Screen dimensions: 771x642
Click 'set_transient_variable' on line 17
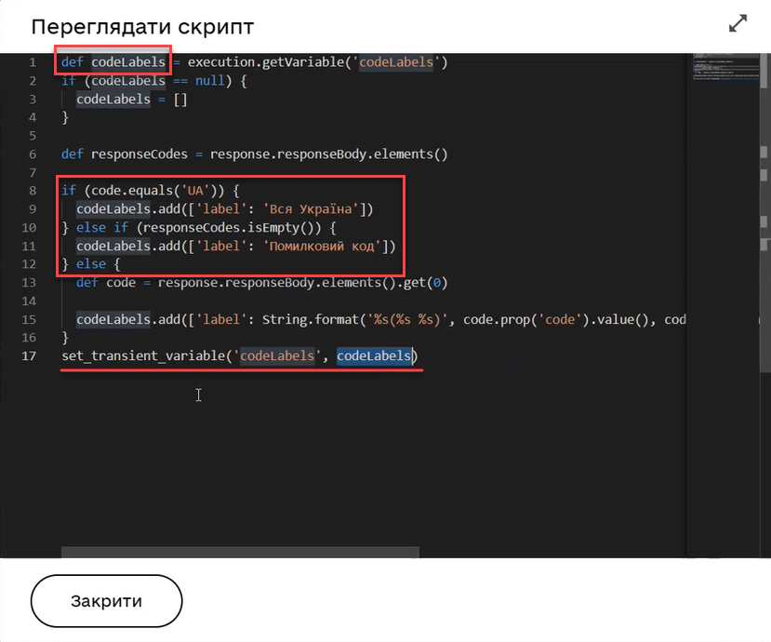click(x=143, y=355)
